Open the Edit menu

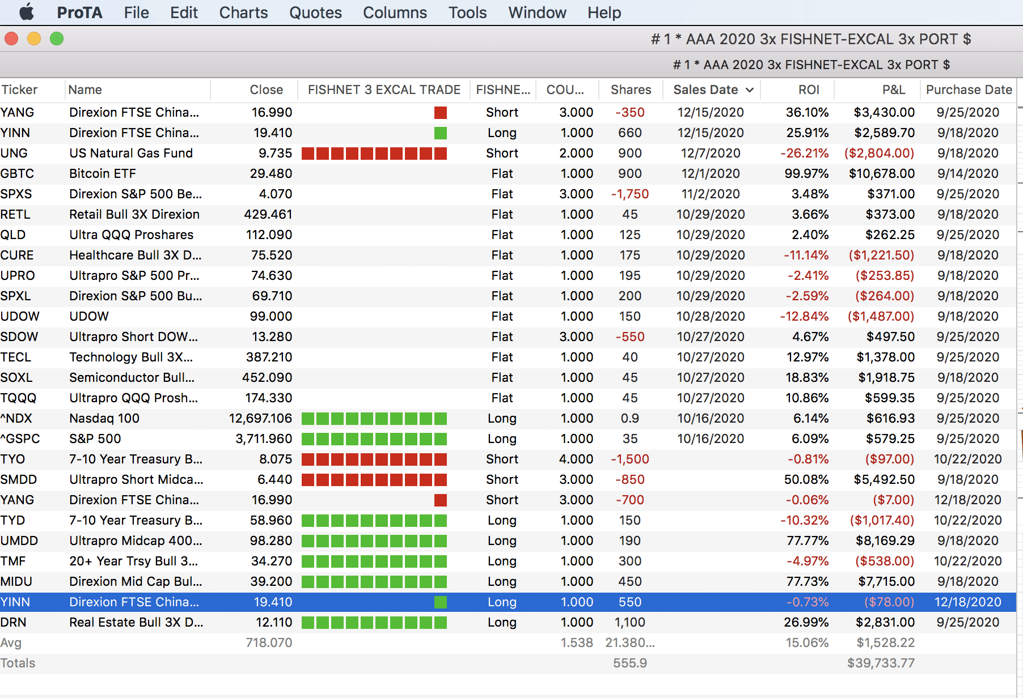[184, 12]
